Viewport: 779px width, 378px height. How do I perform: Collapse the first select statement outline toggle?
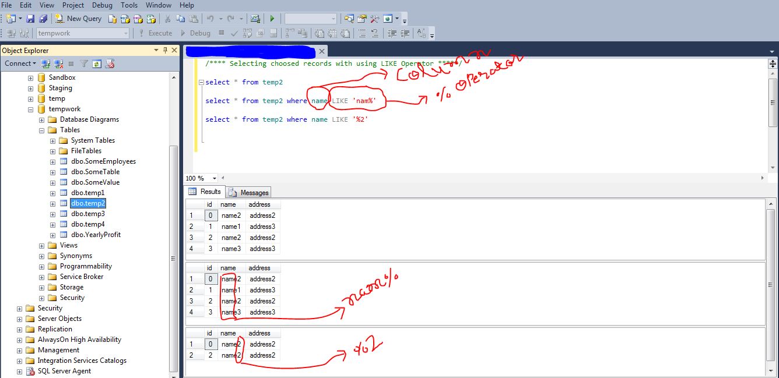(x=201, y=83)
